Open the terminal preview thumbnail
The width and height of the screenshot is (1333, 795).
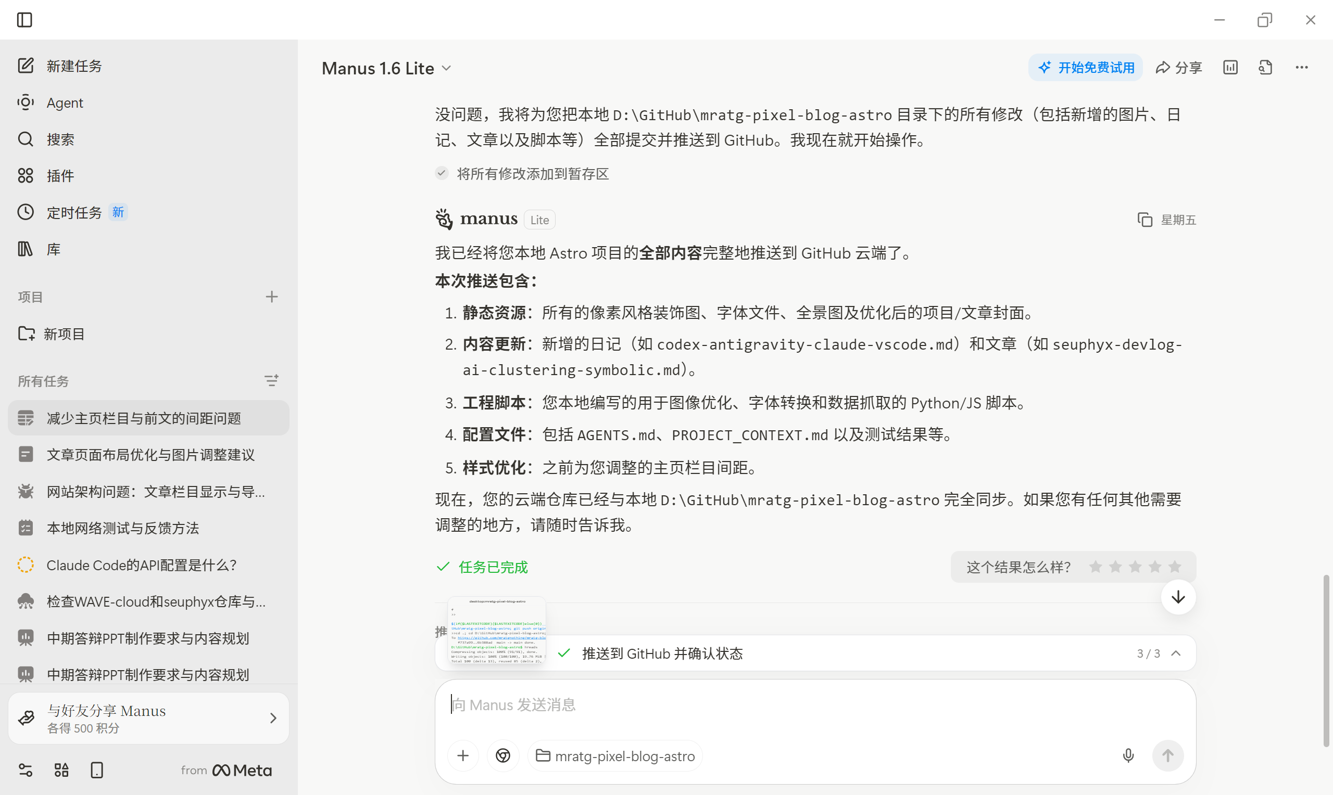tap(497, 631)
